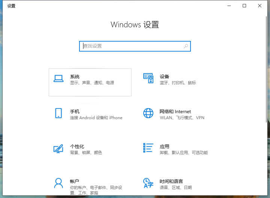
Task: Open the 帐户 settings title
Action: 75,181
